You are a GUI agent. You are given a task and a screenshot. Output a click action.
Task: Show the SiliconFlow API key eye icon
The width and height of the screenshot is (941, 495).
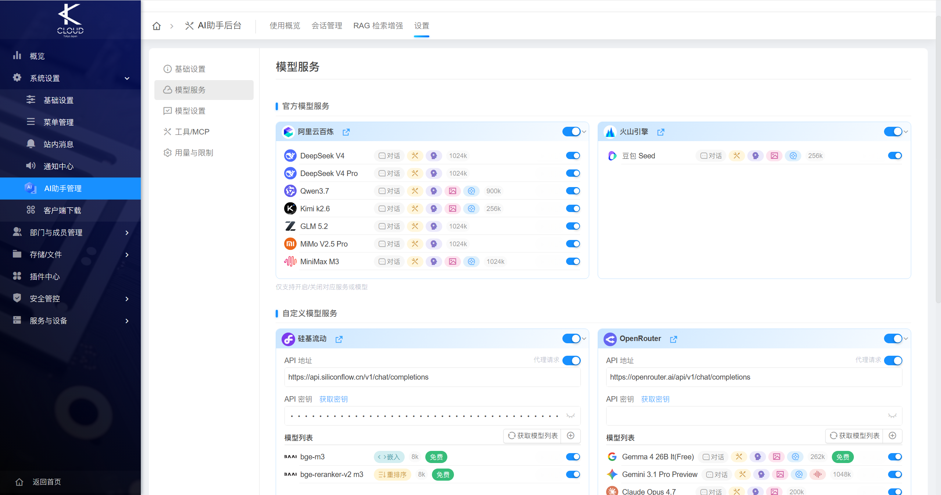570,416
